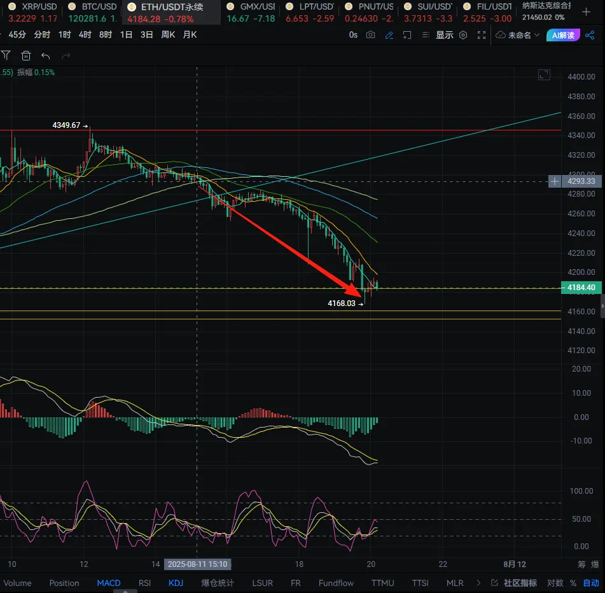
Task: Select the 月K timeframe
Action: (x=190, y=35)
